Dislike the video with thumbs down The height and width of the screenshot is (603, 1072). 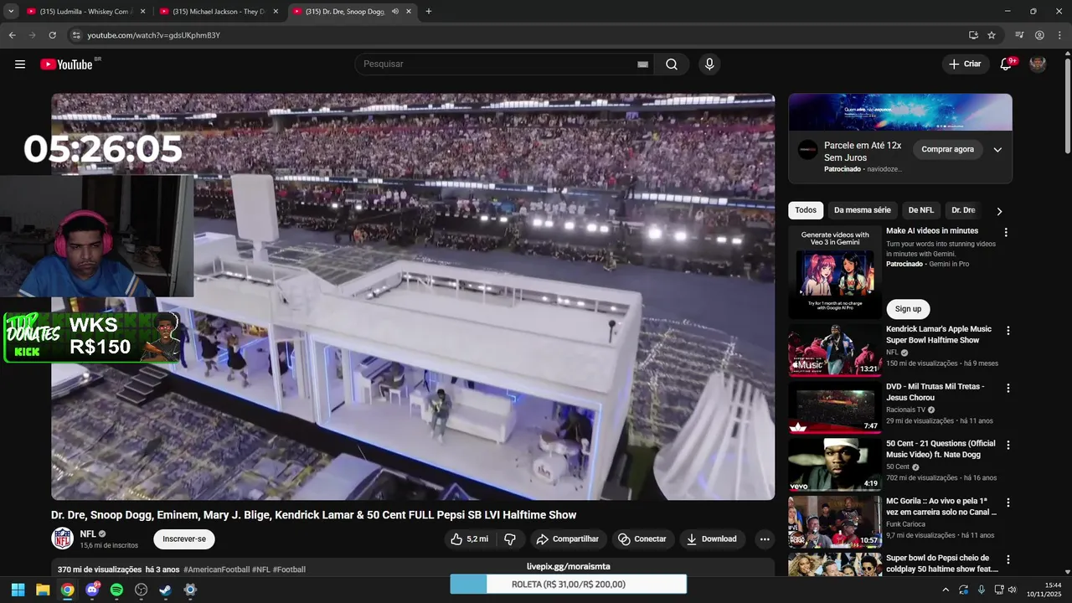pos(510,539)
